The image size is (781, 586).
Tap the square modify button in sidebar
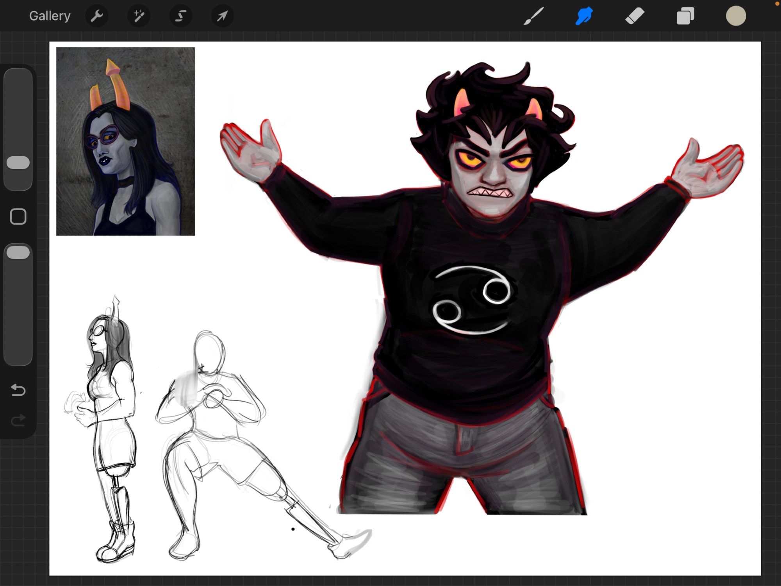pos(18,216)
